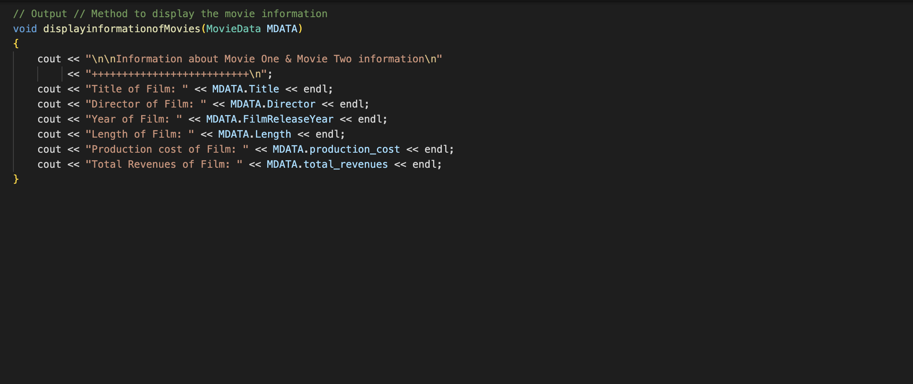Viewport: 913px width, 384px height.
Task: Select the void keyword
Action: [x=24, y=28]
